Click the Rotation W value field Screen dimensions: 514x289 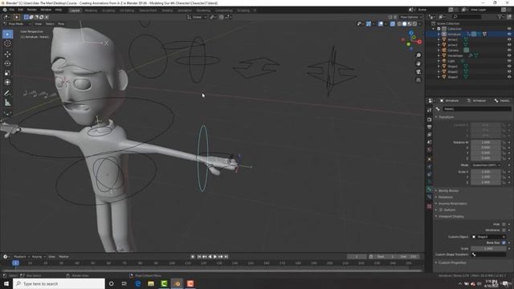pos(486,143)
